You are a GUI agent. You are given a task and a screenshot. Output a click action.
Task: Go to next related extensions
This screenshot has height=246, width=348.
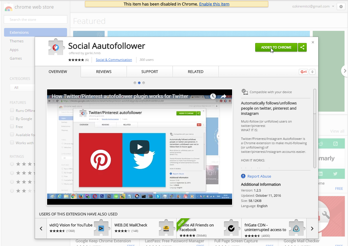pyautogui.click(x=312, y=228)
